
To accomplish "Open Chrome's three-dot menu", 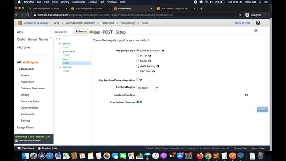I will click(266, 15).
